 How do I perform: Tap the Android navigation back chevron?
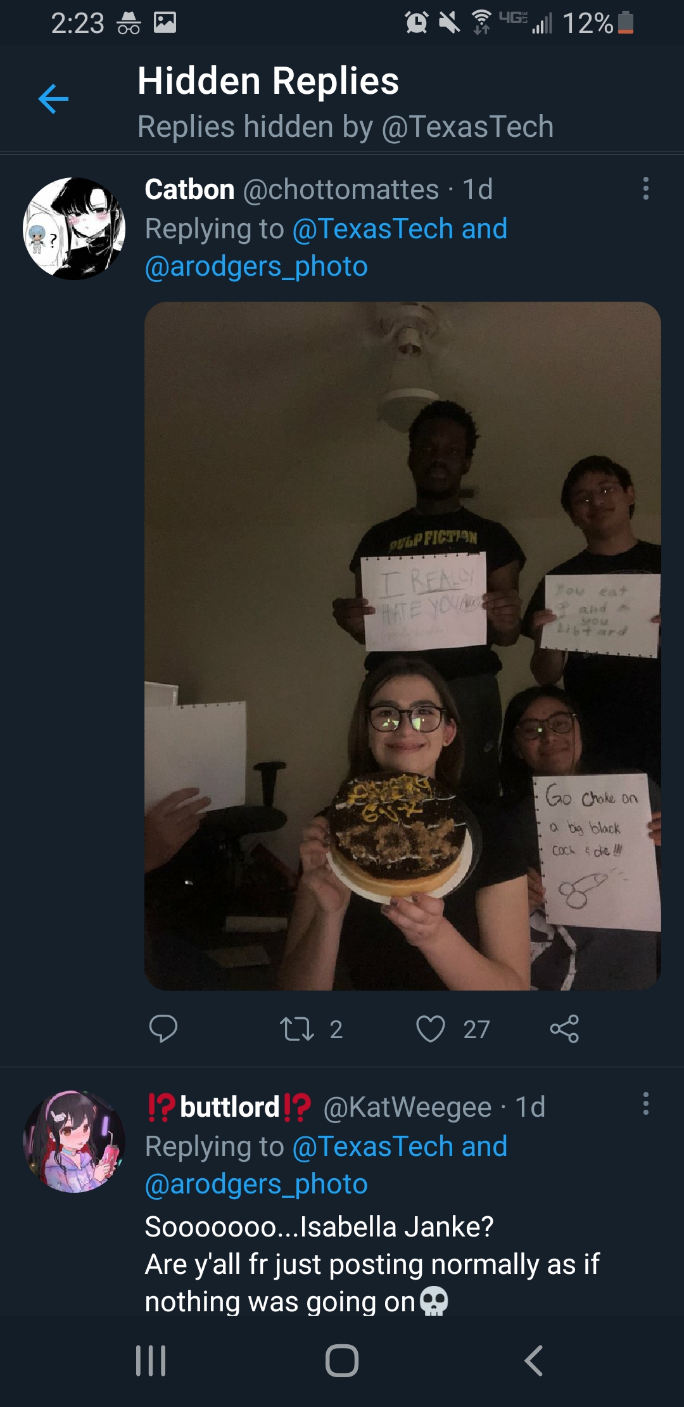click(x=533, y=1361)
